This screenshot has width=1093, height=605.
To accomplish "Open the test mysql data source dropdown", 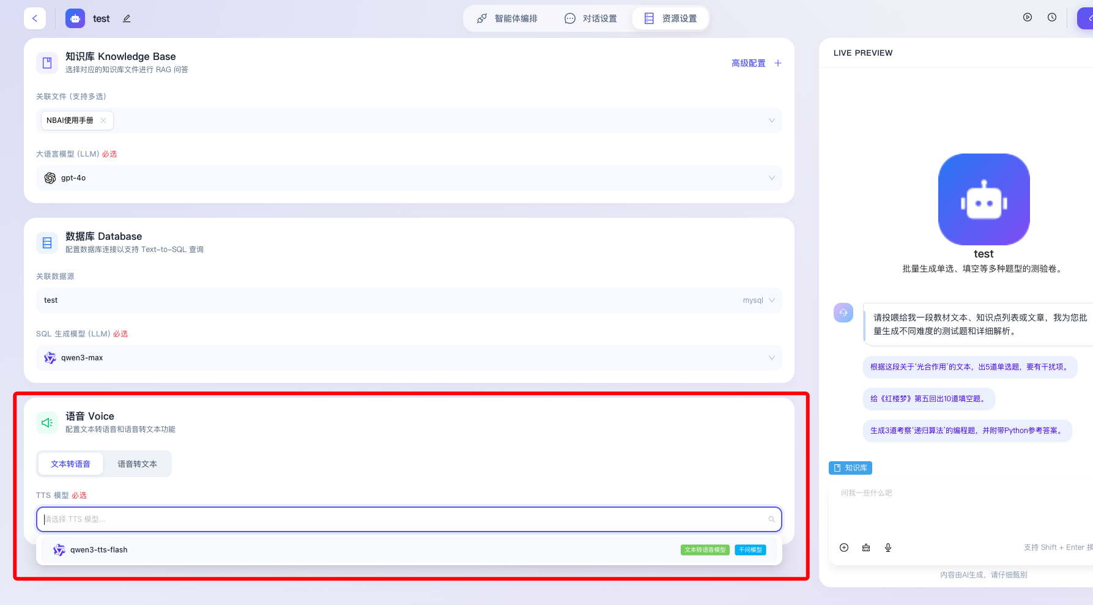I will 409,300.
